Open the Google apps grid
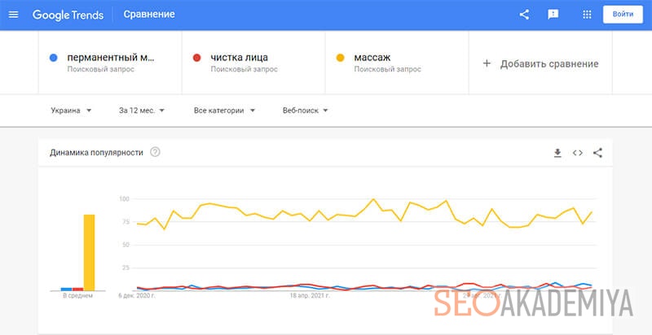The width and height of the screenshot is (652, 335). point(587,15)
